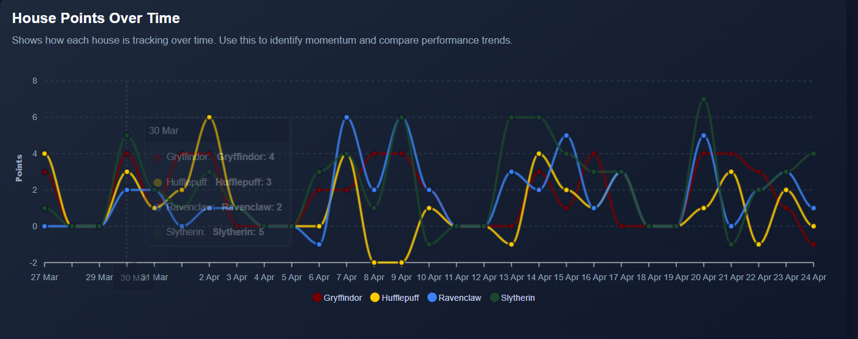Select Ravenclaw 6-point marker on 7 Apr
858x339 pixels.
(347, 117)
